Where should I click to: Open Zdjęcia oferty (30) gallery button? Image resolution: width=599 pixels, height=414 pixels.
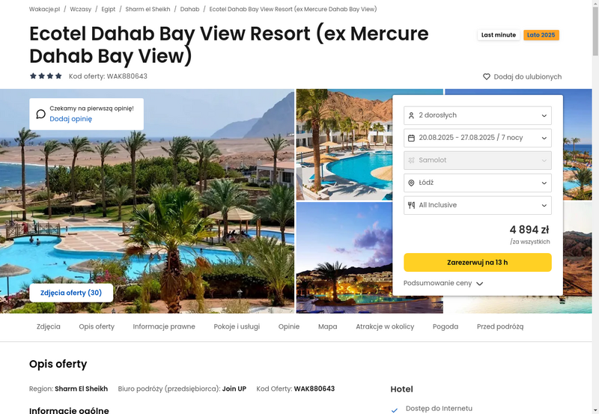coord(71,293)
